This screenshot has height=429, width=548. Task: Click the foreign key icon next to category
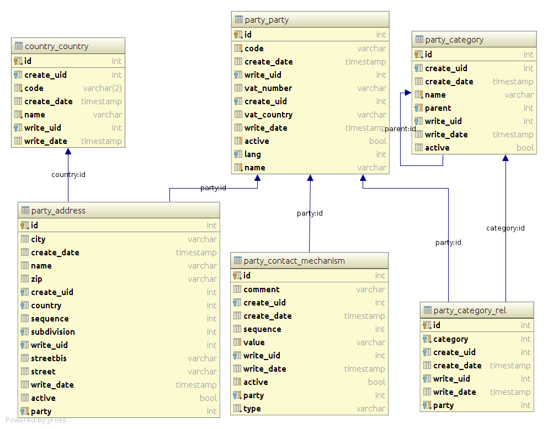click(427, 339)
